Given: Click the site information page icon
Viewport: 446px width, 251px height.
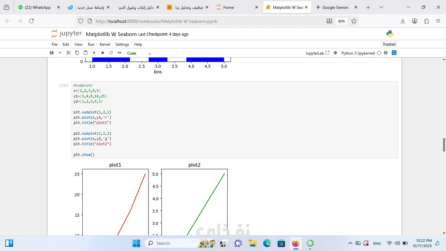Looking at the screenshot, I should click(x=90, y=21).
